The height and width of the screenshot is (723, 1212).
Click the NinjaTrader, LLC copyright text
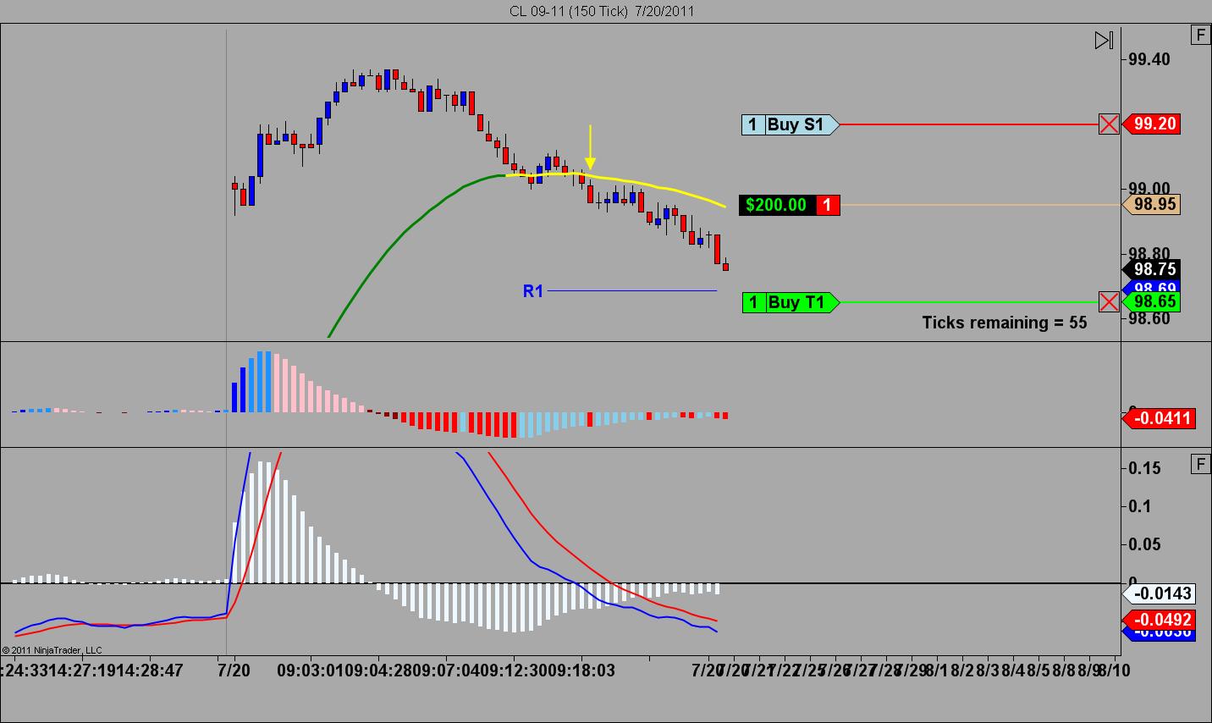(x=52, y=650)
